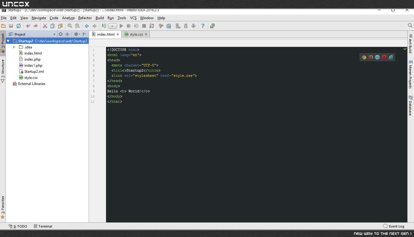
Task: Select style.css in project tree
Action: [31, 78]
